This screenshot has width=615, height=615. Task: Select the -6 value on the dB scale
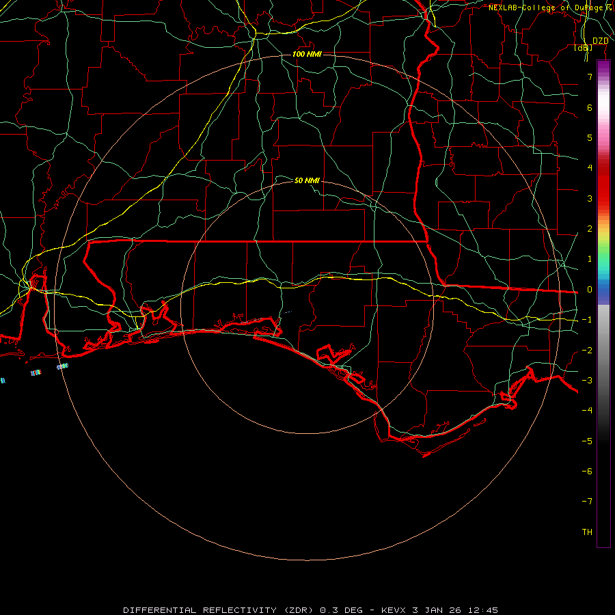click(587, 471)
